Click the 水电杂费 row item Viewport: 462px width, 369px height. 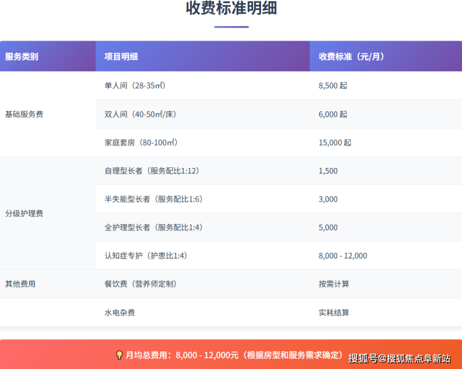(120, 312)
